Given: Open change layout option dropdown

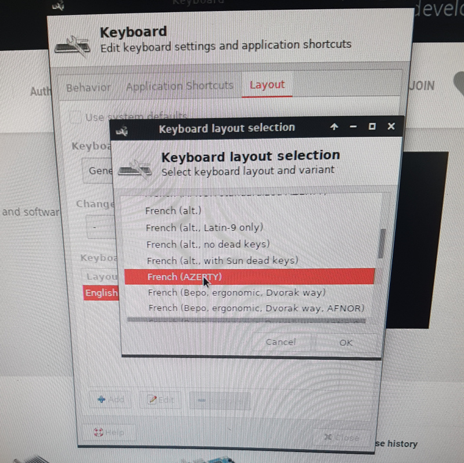Looking at the screenshot, I should coord(100,227).
